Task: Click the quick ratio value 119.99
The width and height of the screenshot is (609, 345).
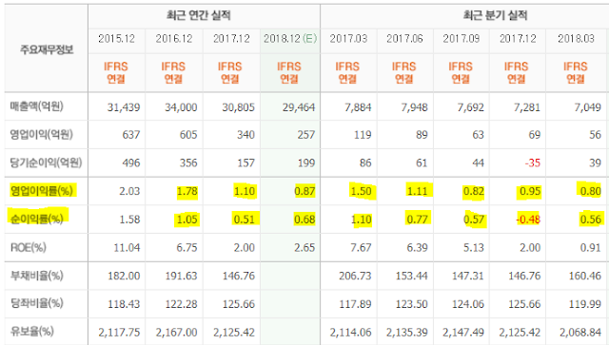Action: (x=585, y=304)
